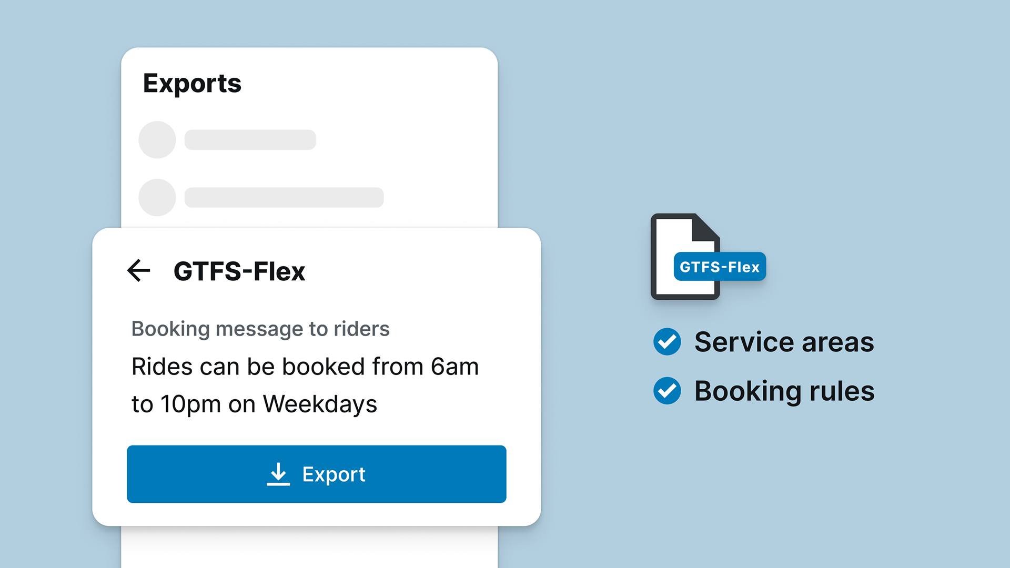Click the download icon in the Export button

pyautogui.click(x=278, y=474)
